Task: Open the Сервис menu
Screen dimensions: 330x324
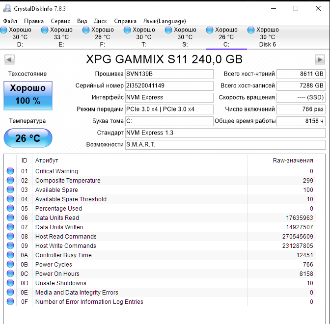Action: tap(60, 21)
